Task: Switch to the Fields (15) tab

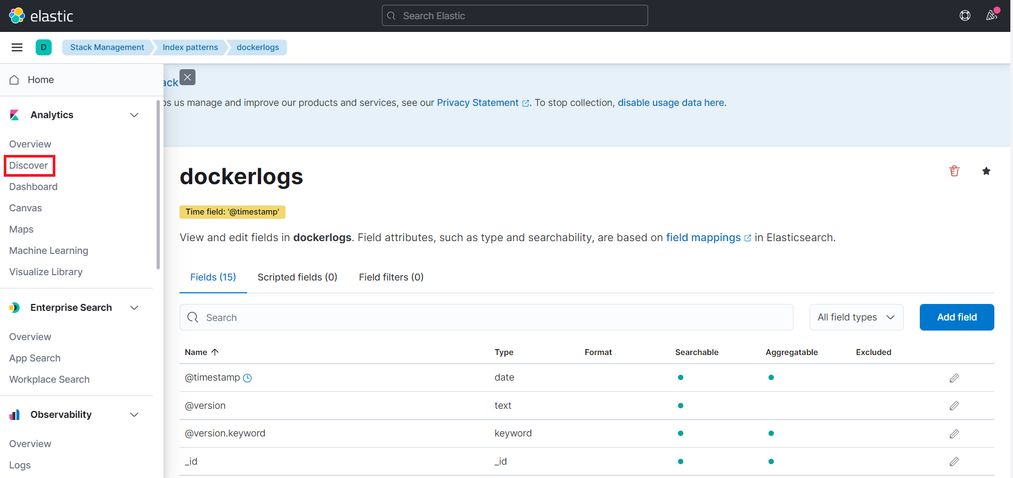Action: (213, 277)
